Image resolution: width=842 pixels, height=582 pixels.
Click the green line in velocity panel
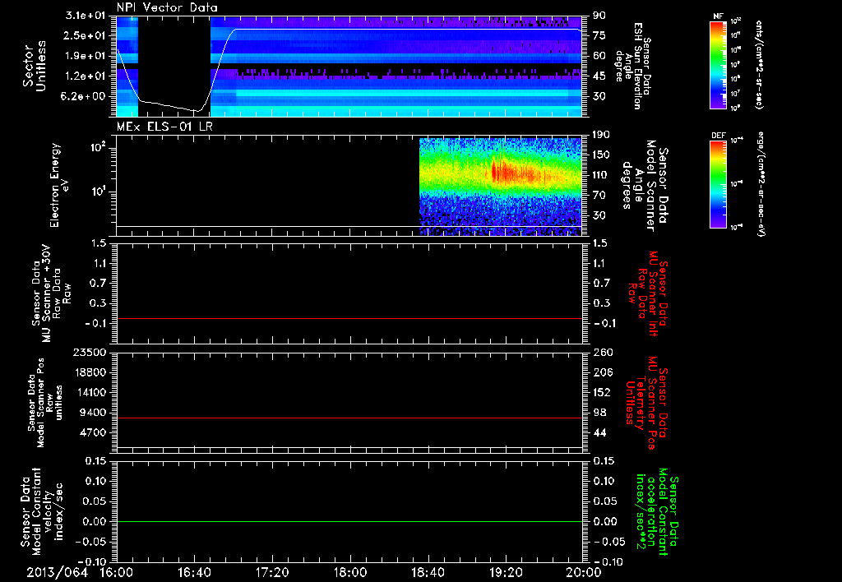349,521
